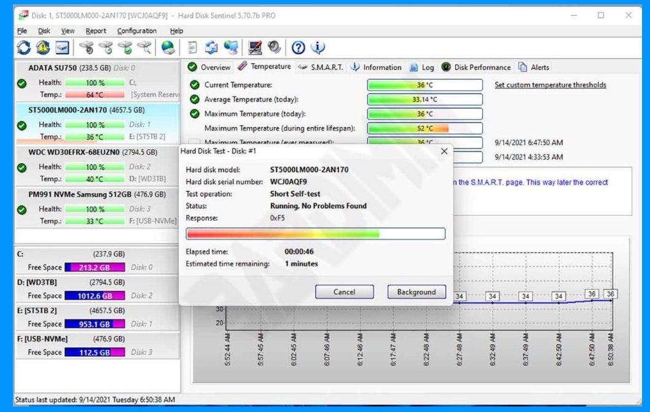650x412 pixels.
Task: Click the green status icon of ST5000LM000-2AN170
Action: [22, 125]
